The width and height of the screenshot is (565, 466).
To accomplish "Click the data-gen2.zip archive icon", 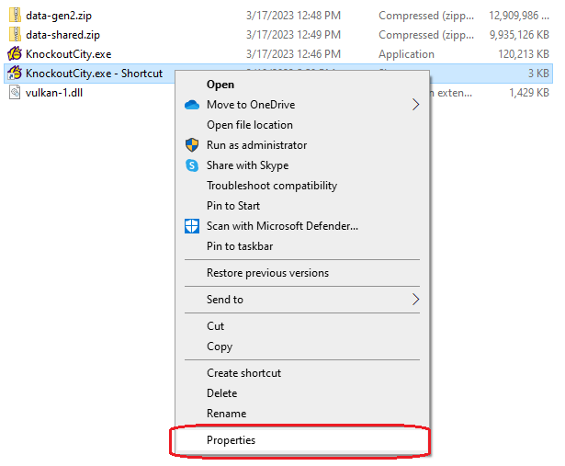I will [x=15, y=16].
